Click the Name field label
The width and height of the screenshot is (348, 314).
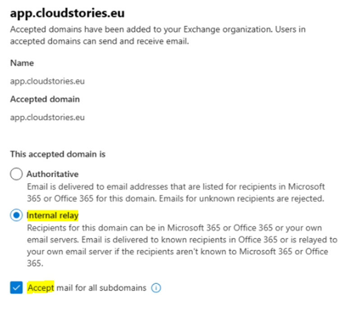pyautogui.click(x=22, y=63)
